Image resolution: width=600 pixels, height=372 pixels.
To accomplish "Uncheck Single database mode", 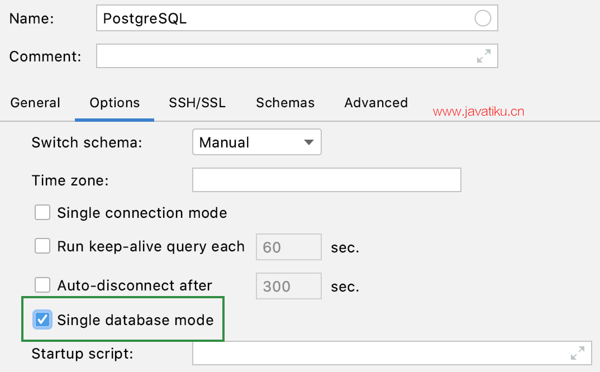I will coord(43,319).
